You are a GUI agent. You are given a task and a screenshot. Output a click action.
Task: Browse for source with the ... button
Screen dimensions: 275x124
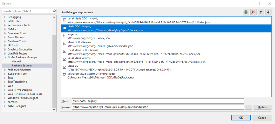pyautogui.click(x=248, y=107)
